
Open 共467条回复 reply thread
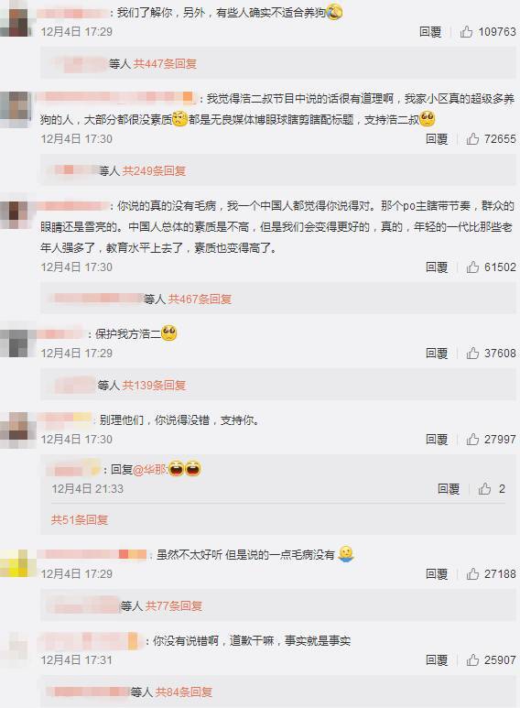[x=200, y=299]
